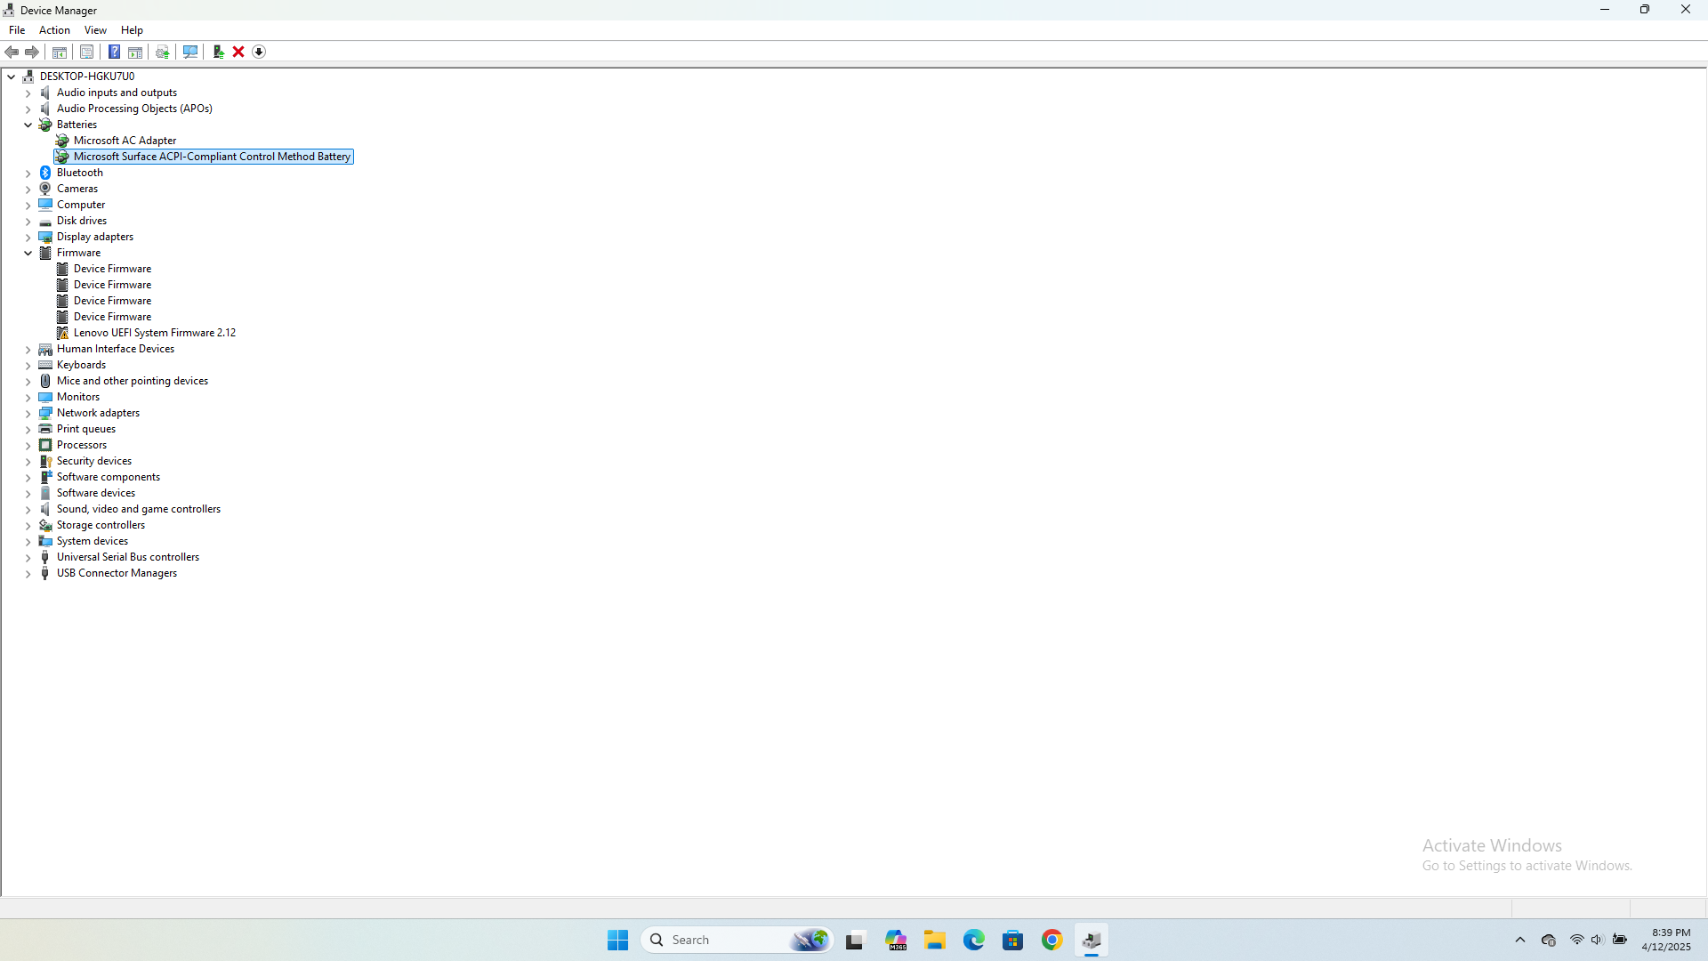Open the date and time clock flyout
This screenshot has height=961, width=1708.
tap(1666, 940)
